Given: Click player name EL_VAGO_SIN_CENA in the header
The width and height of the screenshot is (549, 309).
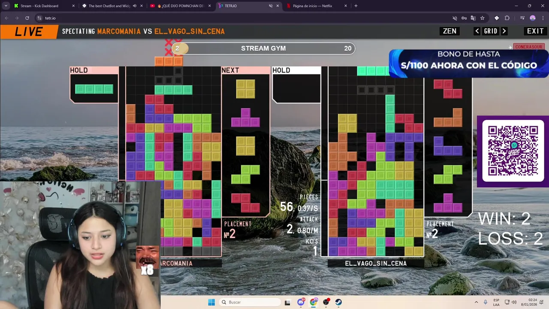Looking at the screenshot, I should [190, 31].
